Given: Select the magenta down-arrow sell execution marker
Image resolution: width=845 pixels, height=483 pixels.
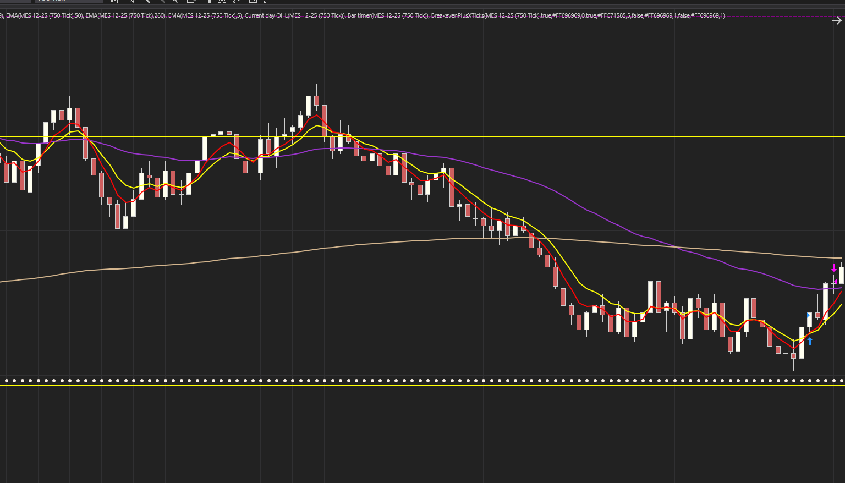Looking at the screenshot, I should click(x=834, y=268).
